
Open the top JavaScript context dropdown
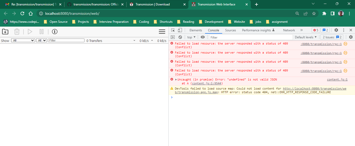pos(192,37)
